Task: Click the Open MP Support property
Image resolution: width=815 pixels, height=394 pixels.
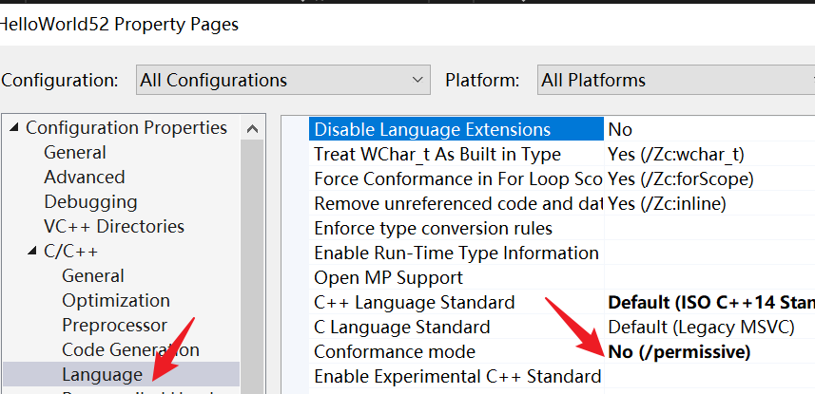Action: (388, 278)
